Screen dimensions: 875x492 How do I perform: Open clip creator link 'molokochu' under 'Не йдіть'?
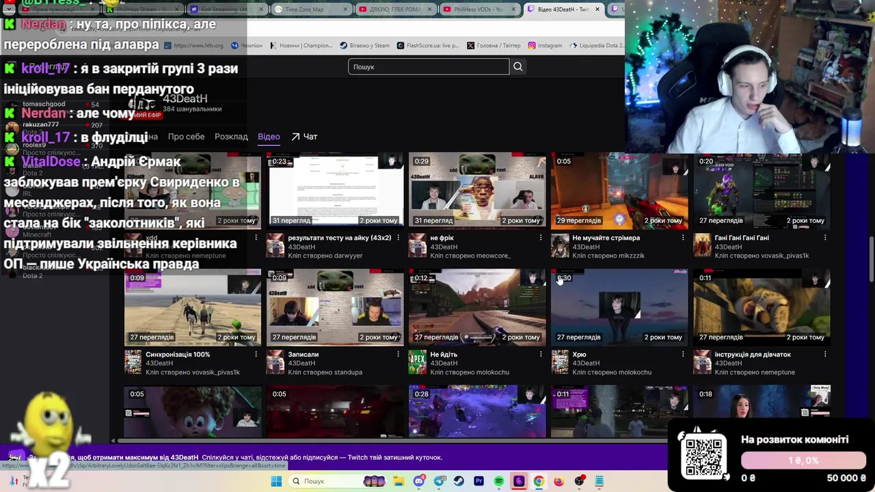489,372
